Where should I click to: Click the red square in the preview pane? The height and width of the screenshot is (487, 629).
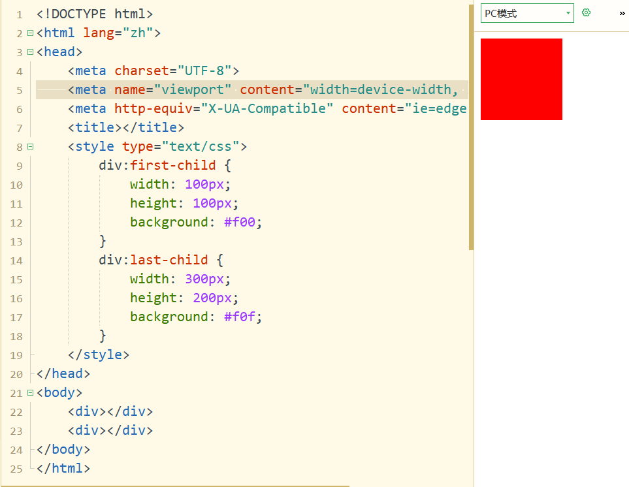[521, 80]
